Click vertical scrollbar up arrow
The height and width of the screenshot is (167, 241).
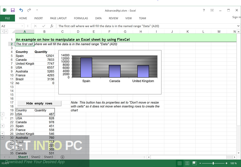tap(238, 32)
